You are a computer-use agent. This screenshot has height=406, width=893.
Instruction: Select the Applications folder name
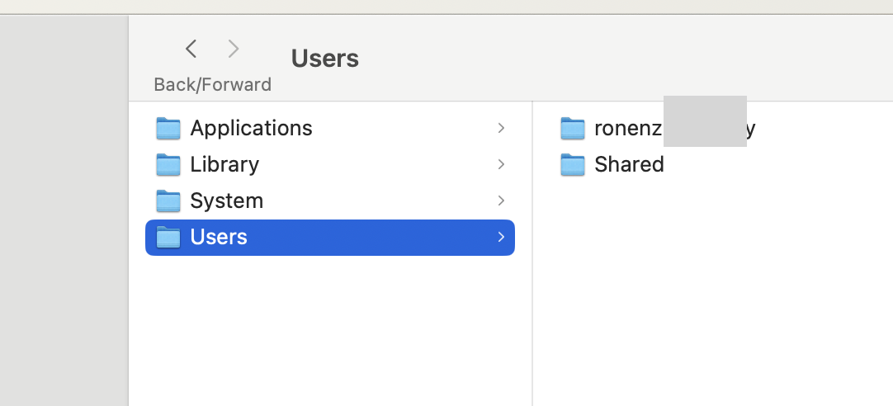point(251,128)
